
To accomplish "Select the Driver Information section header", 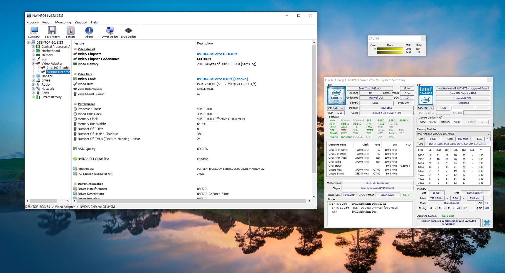I will click(x=90, y=184).
